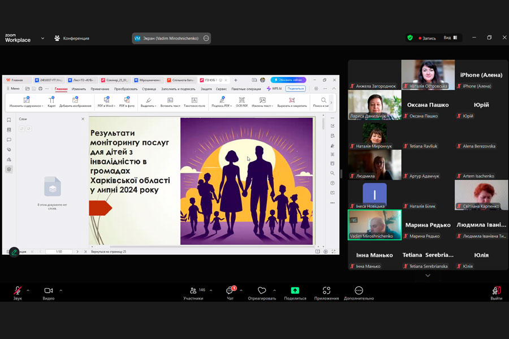Click the green Поделиться share screen icon
This screenshot has height=339, width=509.
point(295,290)
